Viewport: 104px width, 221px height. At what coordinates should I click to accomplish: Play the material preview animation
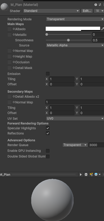pos(81,174)
